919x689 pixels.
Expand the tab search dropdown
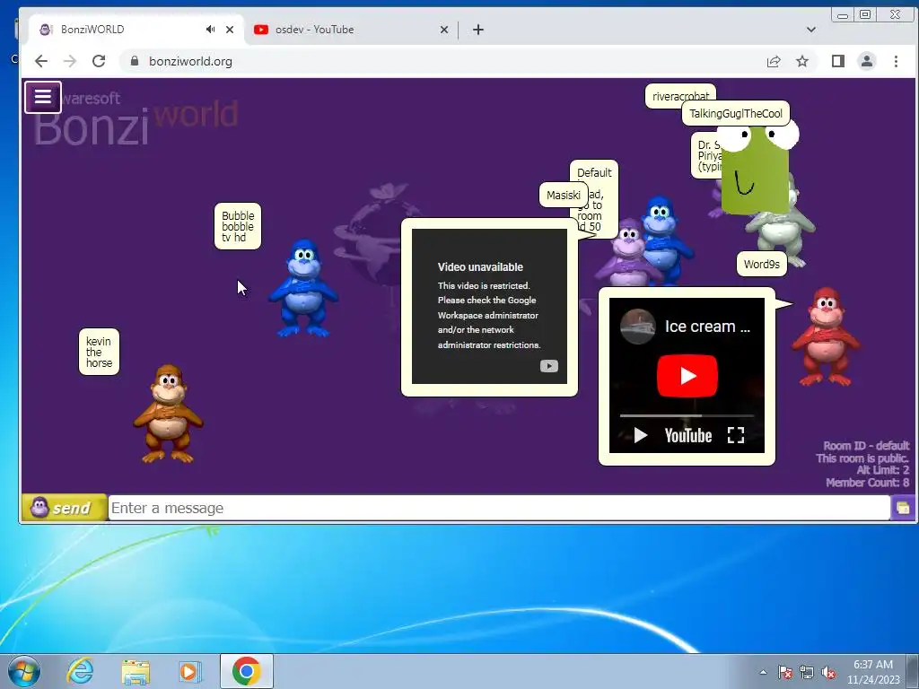[811, 30]
